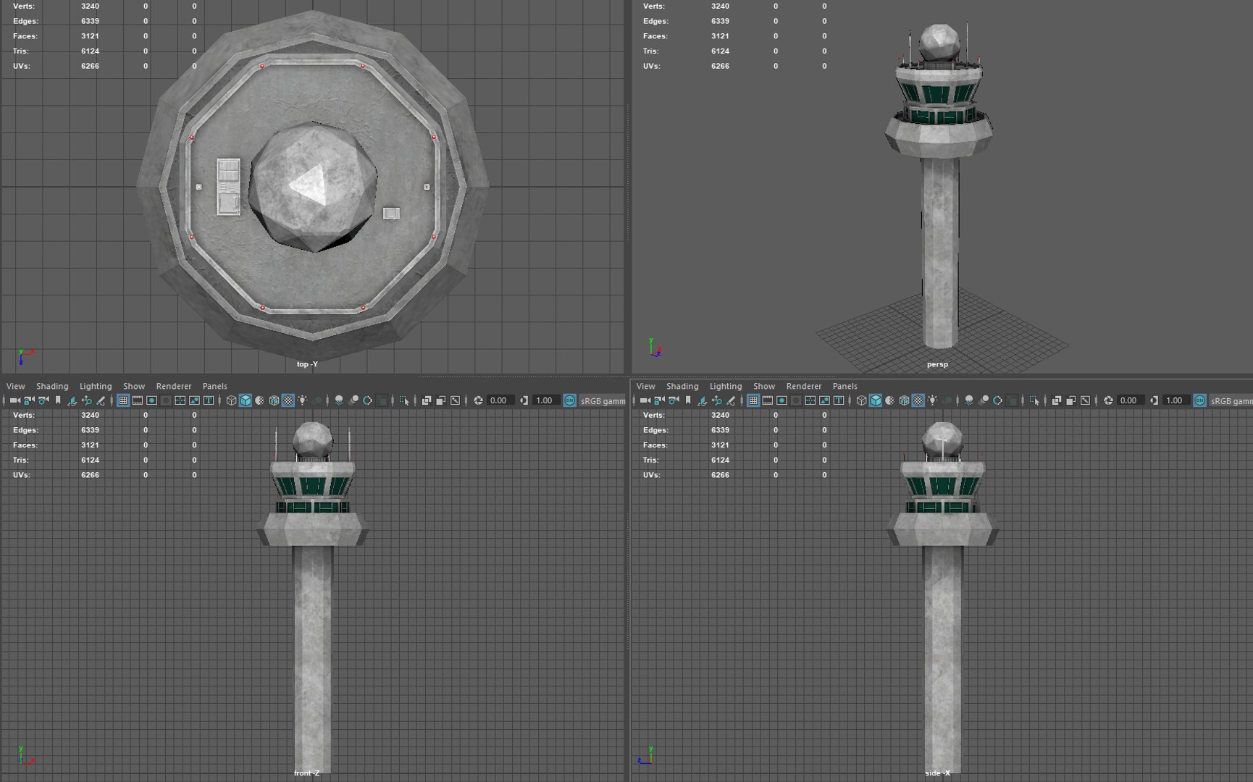Toggle X-Ray mode in front view toolbar
The width and height of the screenshot is (1253, 782).
pos(427,400)
